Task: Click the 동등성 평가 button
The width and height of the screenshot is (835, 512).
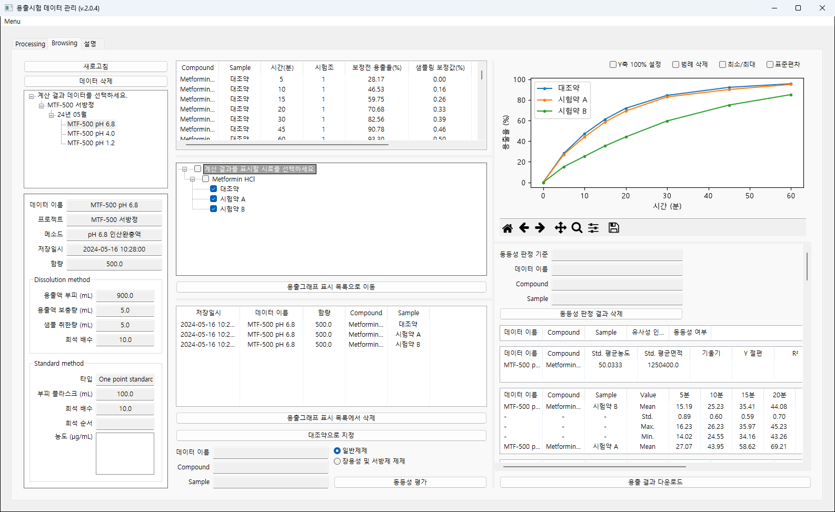Action: (x=410, y=482)
